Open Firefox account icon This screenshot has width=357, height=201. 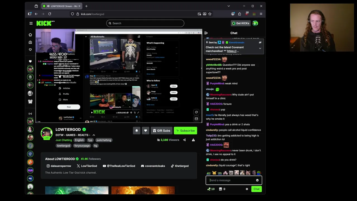point(233,14)
